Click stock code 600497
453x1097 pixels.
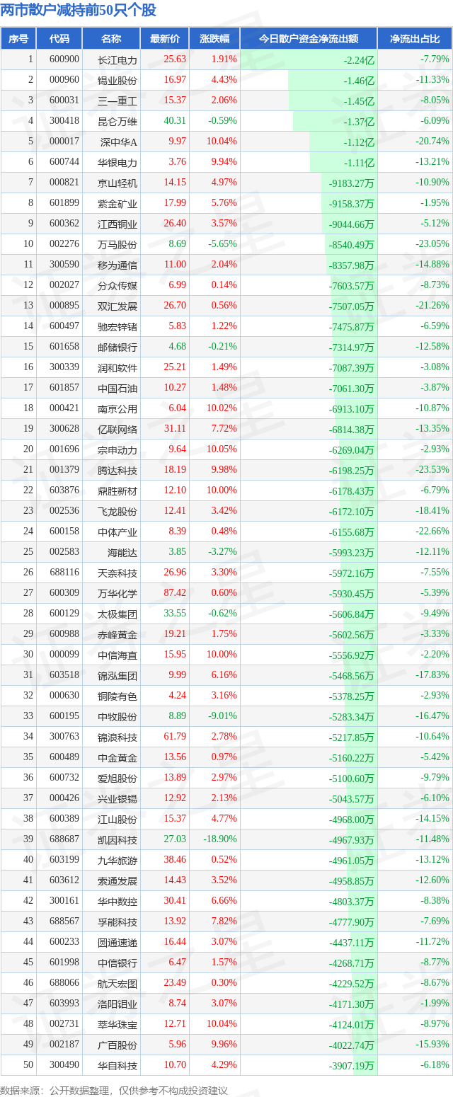(64, 326)
